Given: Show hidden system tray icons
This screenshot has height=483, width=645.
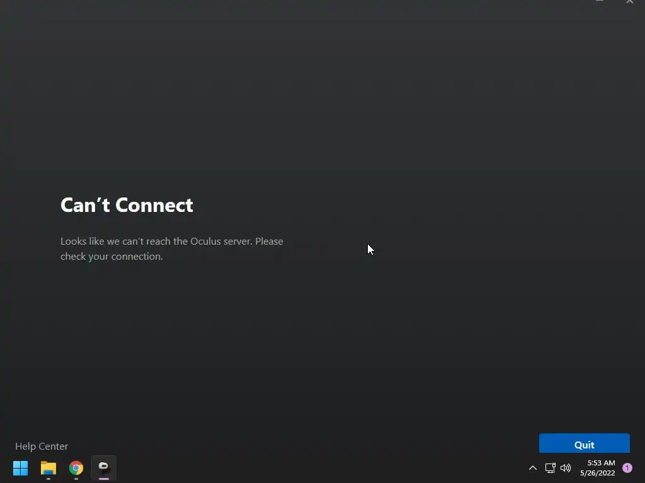Looking at the screenshot, I should tap(533, 468).
